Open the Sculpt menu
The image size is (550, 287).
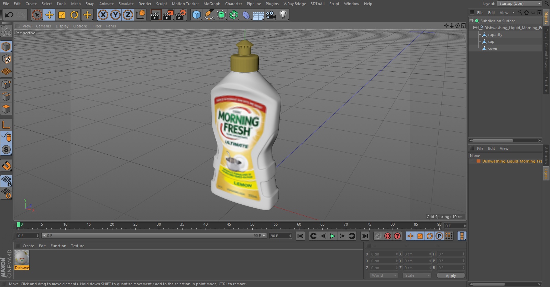162,4
